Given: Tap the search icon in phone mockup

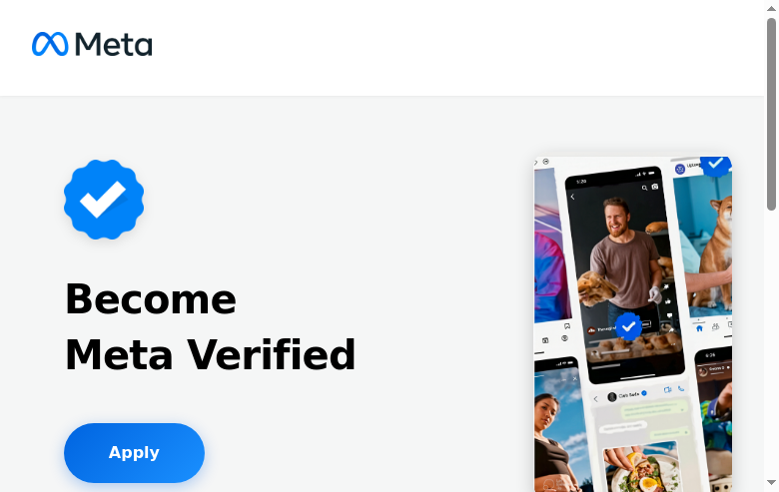Looking at the screenshot, I should 643,187.
